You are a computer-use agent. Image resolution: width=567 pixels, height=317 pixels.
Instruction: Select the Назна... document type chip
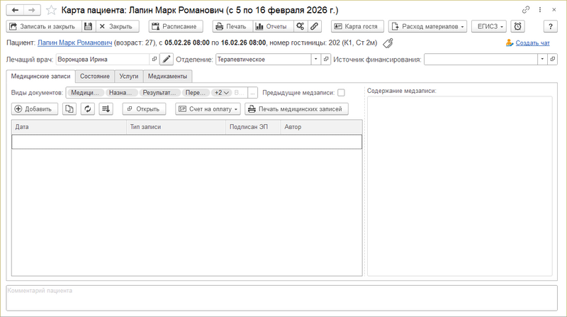point(121,93)
